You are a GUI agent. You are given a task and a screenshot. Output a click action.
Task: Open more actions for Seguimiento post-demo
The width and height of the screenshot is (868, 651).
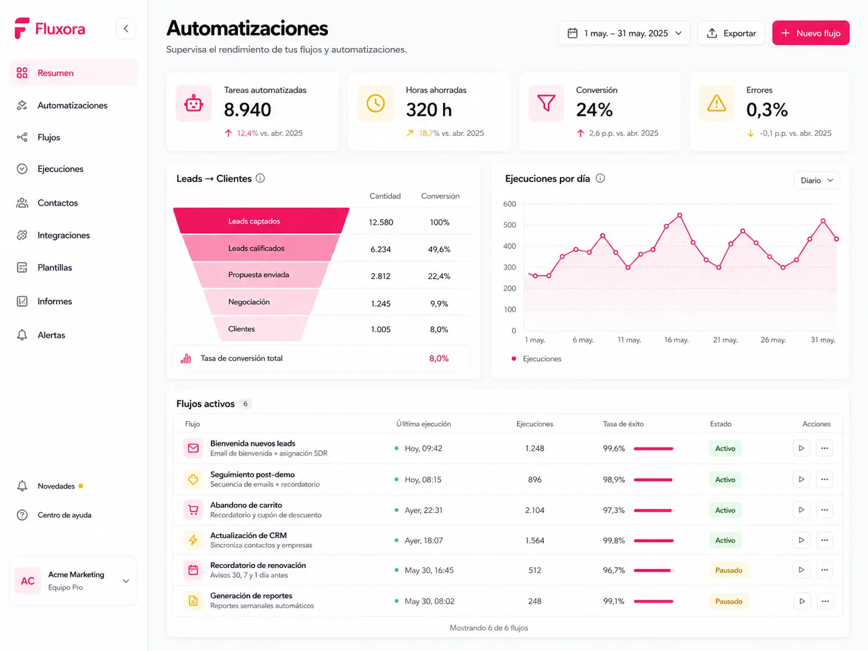(825, 479)
